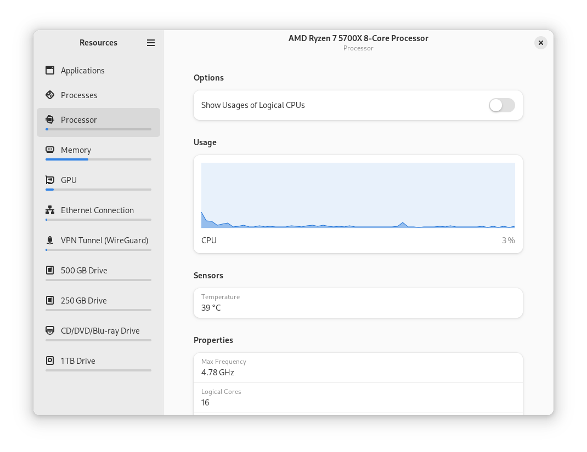The height and width of the screenshot is (452, 587).
Task: Click the Resources sidebar title
Action: click(x=98, y=43)
